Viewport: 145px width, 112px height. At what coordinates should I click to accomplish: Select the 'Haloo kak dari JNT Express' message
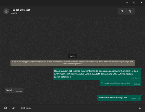pos(97,74)
